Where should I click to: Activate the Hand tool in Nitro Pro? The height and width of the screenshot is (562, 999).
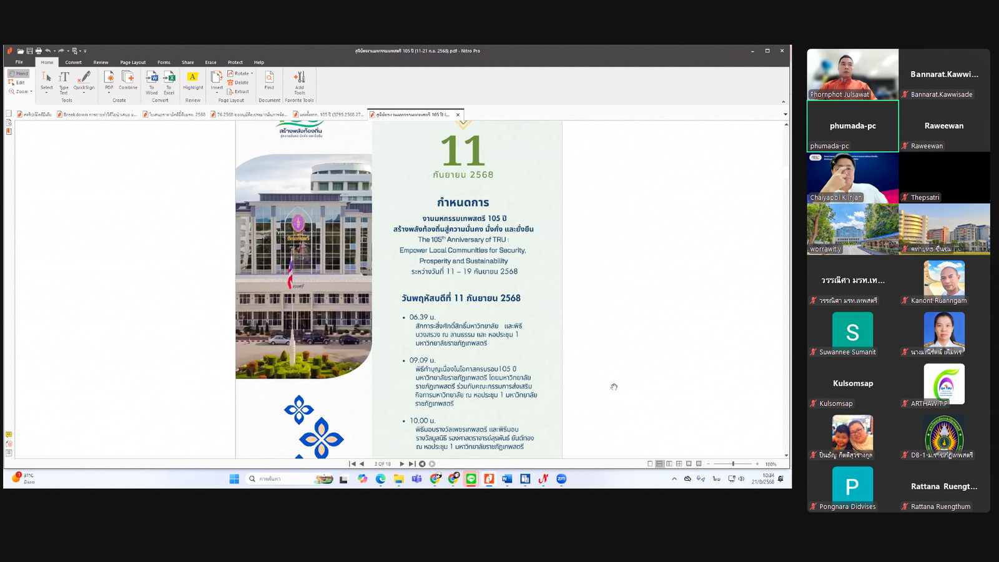[19, 74]
